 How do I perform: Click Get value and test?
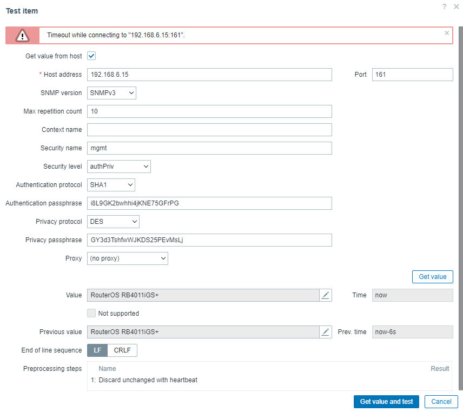386,402
